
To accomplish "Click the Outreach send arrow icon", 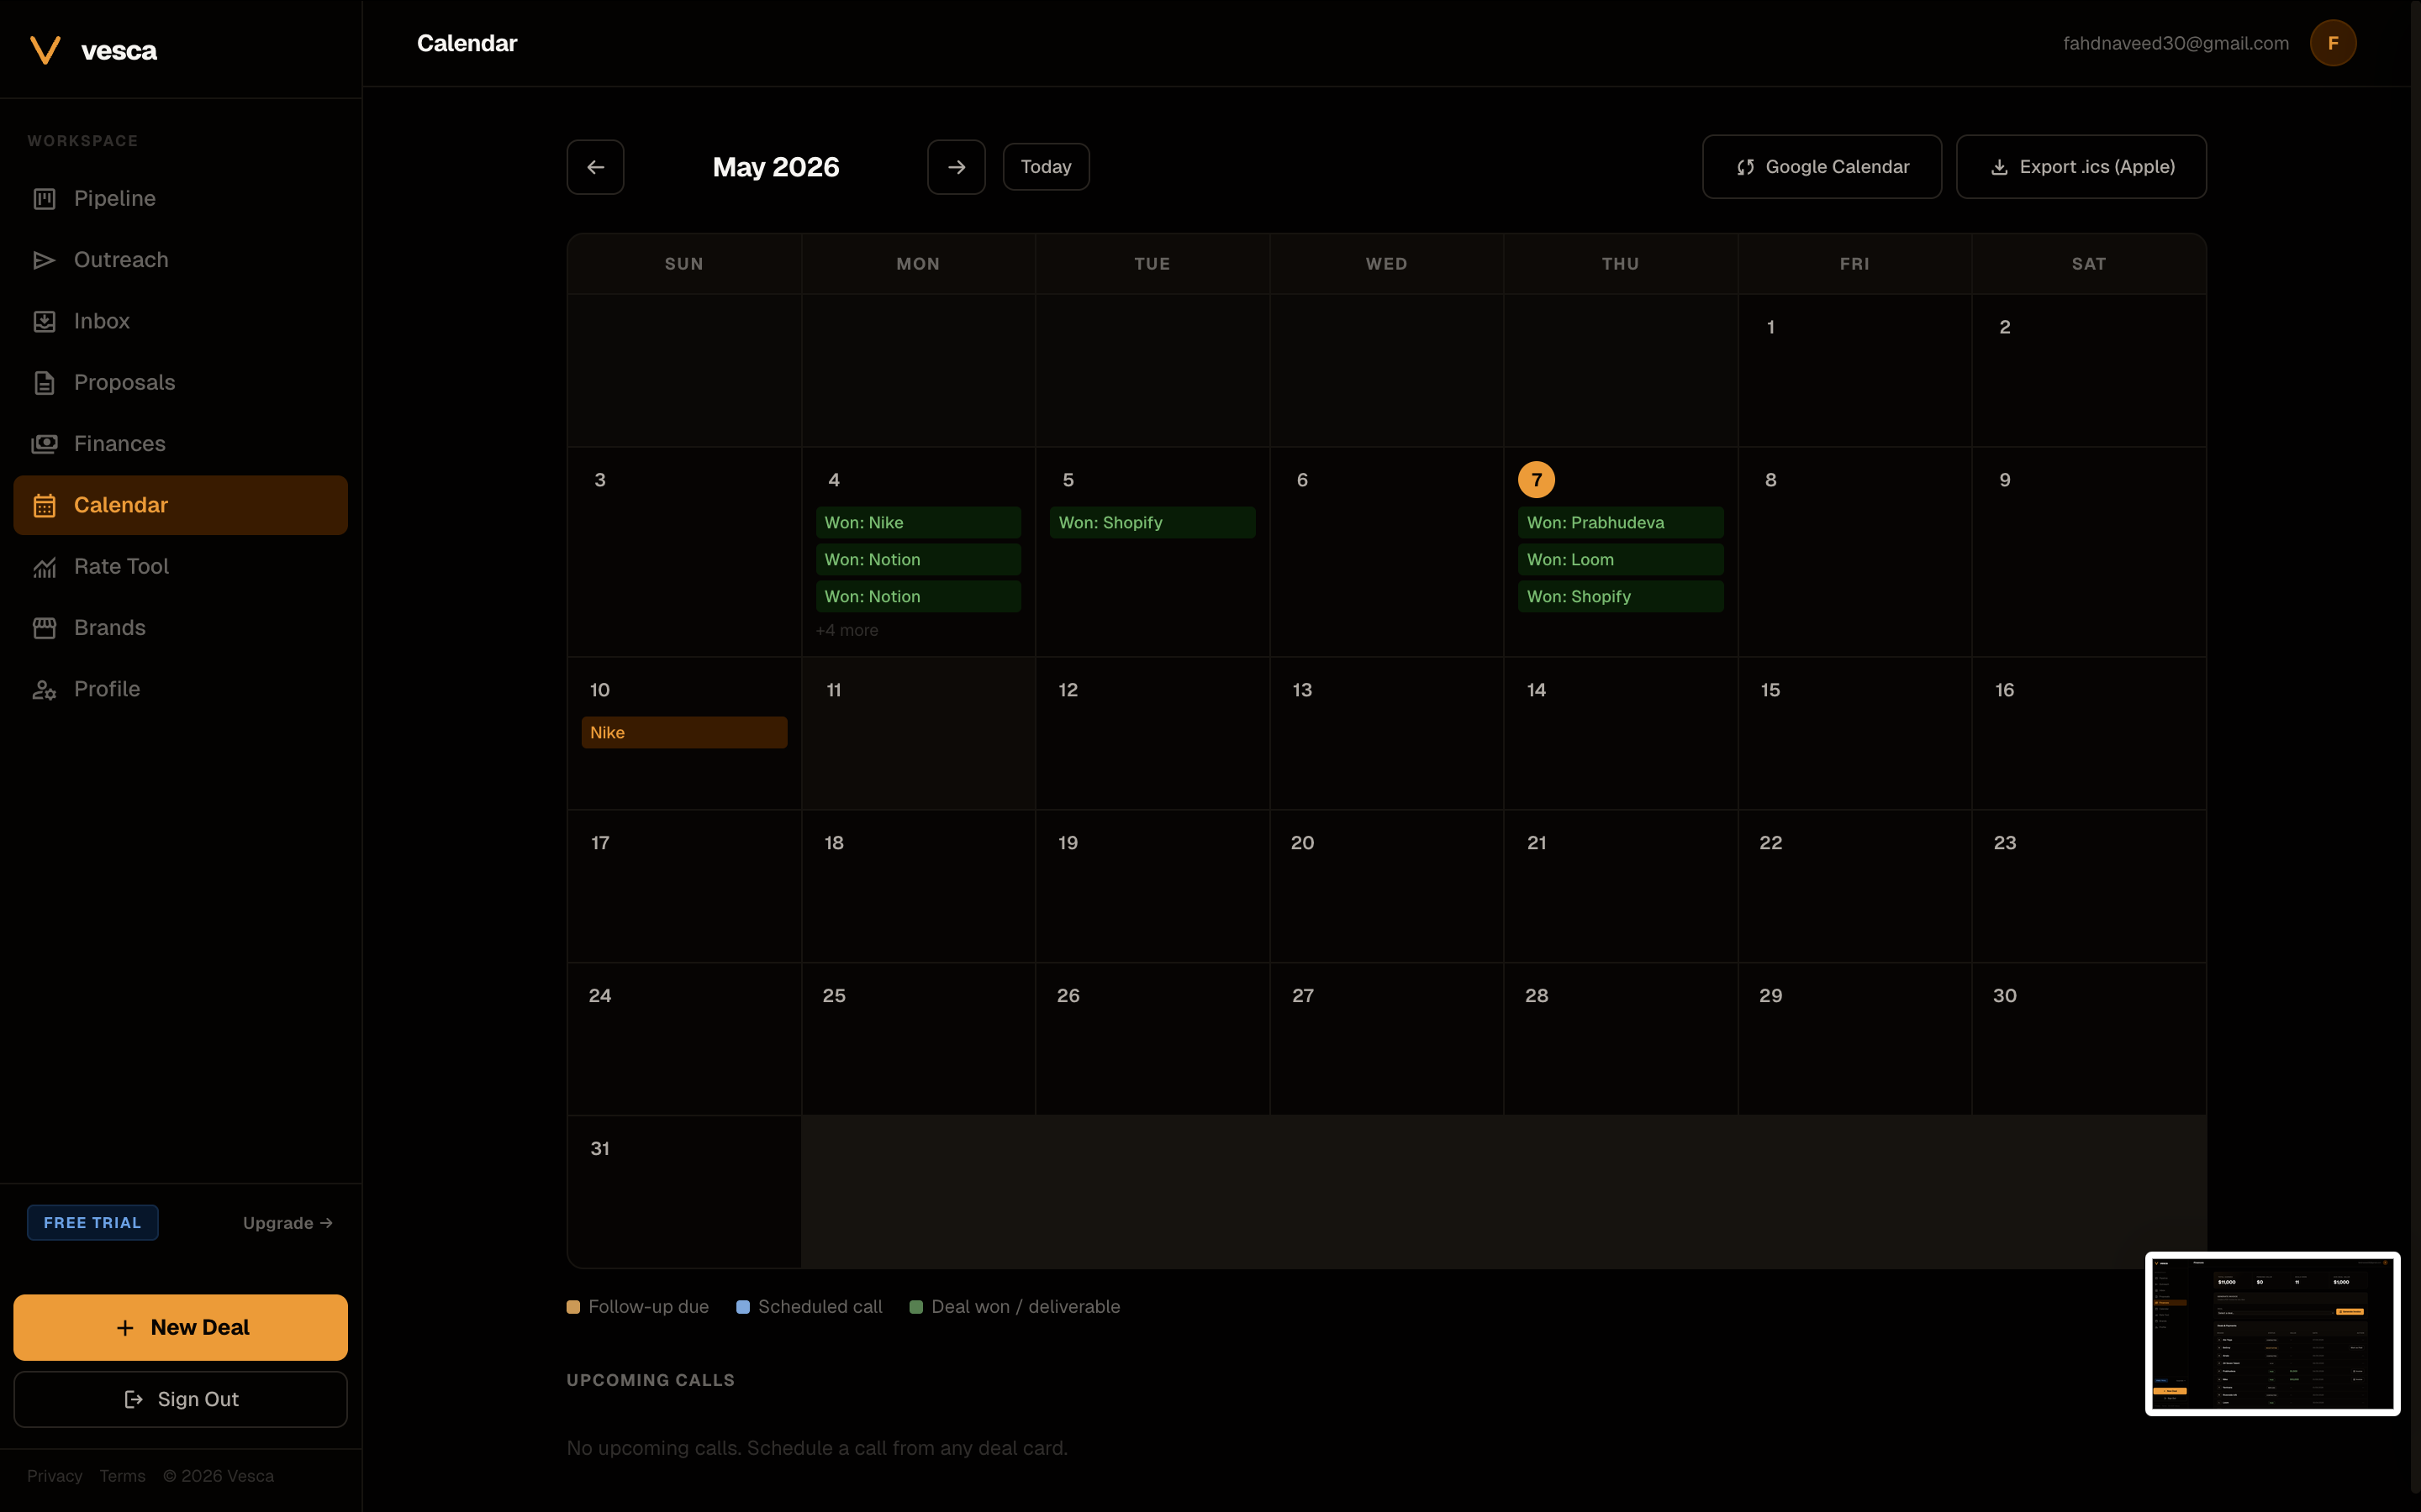I will coord(44,260).
